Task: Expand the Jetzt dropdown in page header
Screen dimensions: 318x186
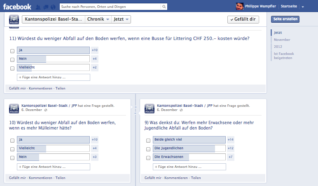Action: coord(122,19)
